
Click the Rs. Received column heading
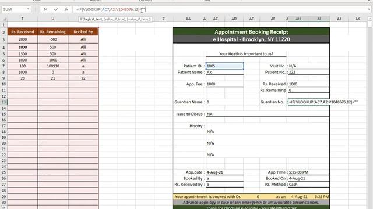coord(23,32)
